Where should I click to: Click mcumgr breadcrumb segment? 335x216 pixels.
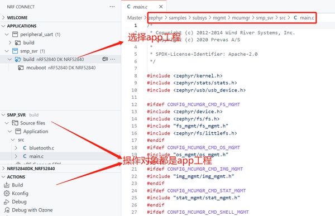click(241, 18)
